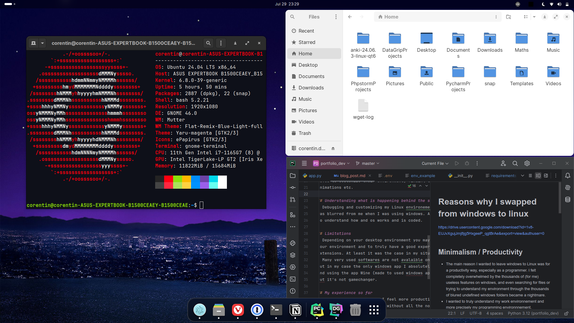Go back in Files navigation
Image resolution: width=574 pixels, height=323 pixels.
pos(350,17)
